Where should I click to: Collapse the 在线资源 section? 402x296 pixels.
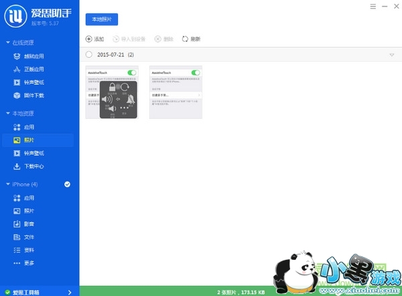(x=8, y=42)
